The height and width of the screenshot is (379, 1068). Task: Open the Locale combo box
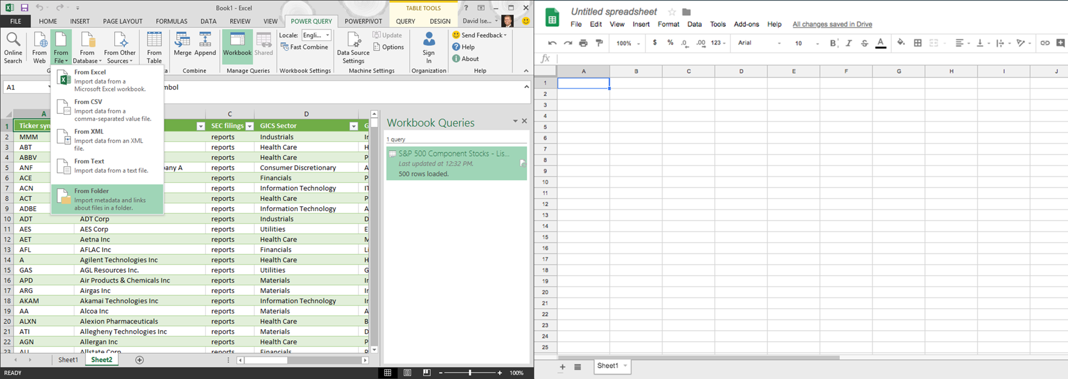316,35
